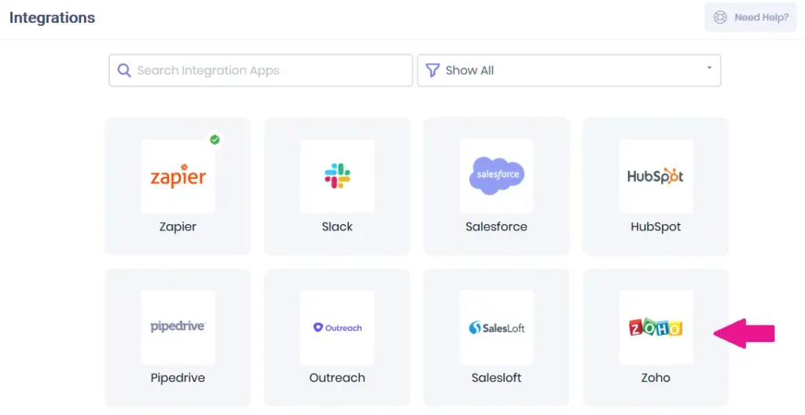Click the lifebuoy help icon
Screen dimensions: 805x415
point(720,17)
